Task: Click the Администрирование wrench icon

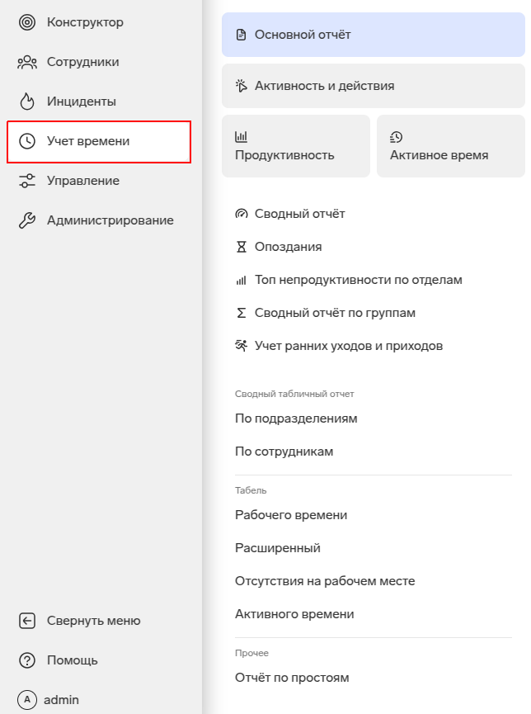Action: click(x=27, y=220)
